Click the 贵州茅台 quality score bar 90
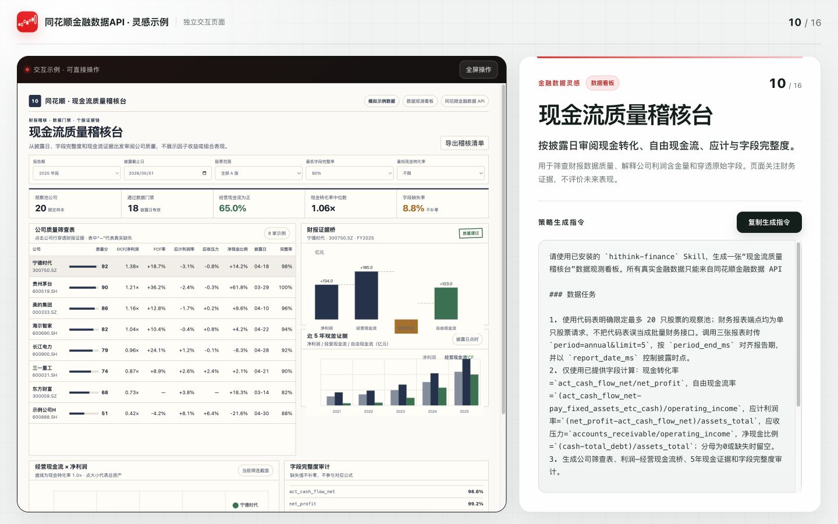This screenshot has width=838, height=524. (x=83, y=288)
